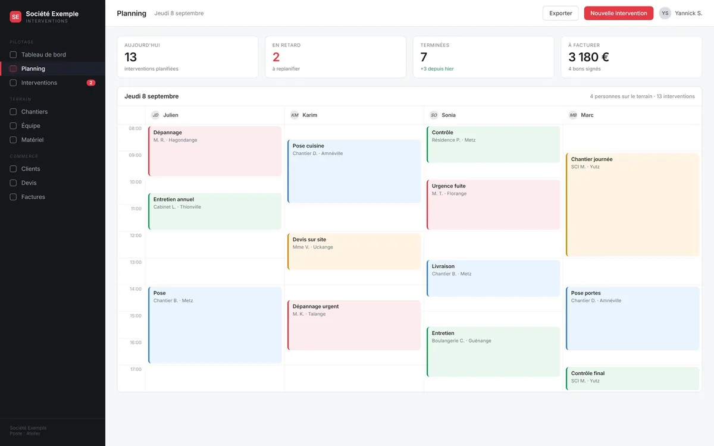Click the 08:00 time label

pyautogui.click(x=135, y=128)
